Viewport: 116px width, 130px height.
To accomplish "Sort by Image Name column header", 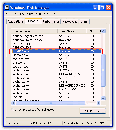I will 34,31.
